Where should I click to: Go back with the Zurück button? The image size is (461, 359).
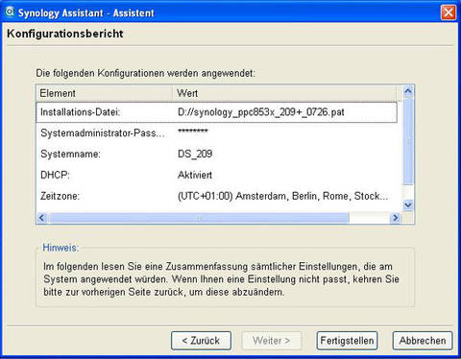(201, 341)
